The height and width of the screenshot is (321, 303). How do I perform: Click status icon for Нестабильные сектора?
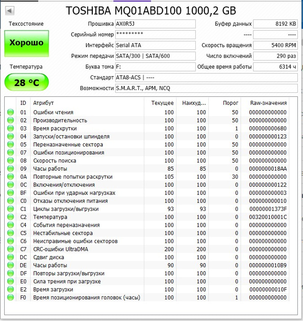pos(10,233)
